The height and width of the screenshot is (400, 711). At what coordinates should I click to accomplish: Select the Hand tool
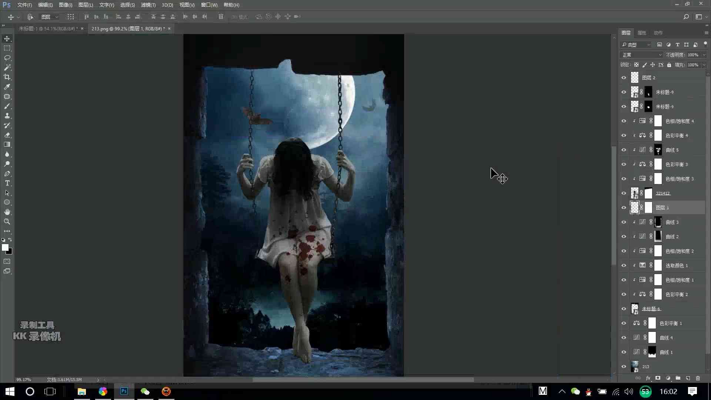(x=7, y=212)
